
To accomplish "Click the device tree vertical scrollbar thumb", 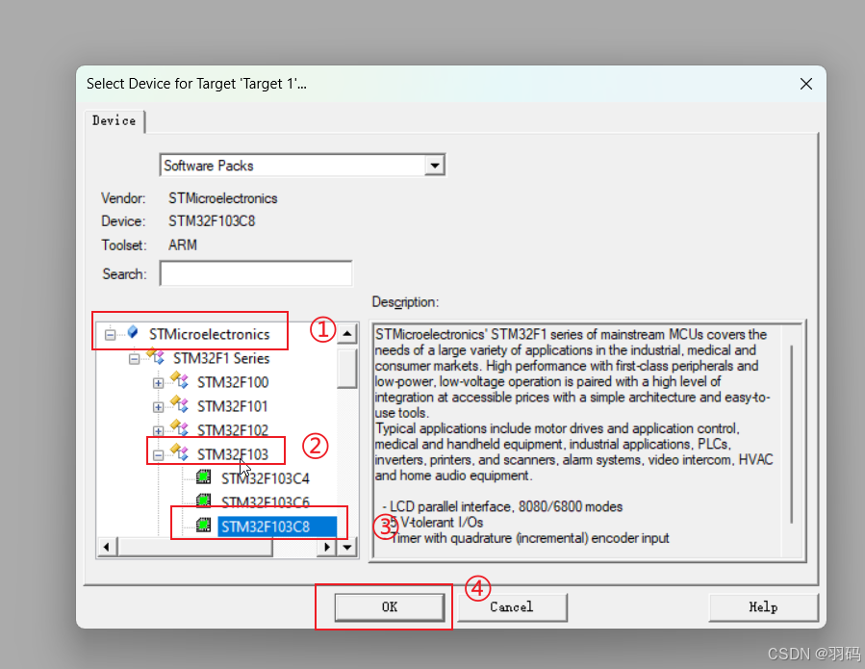I will [347, 367].
